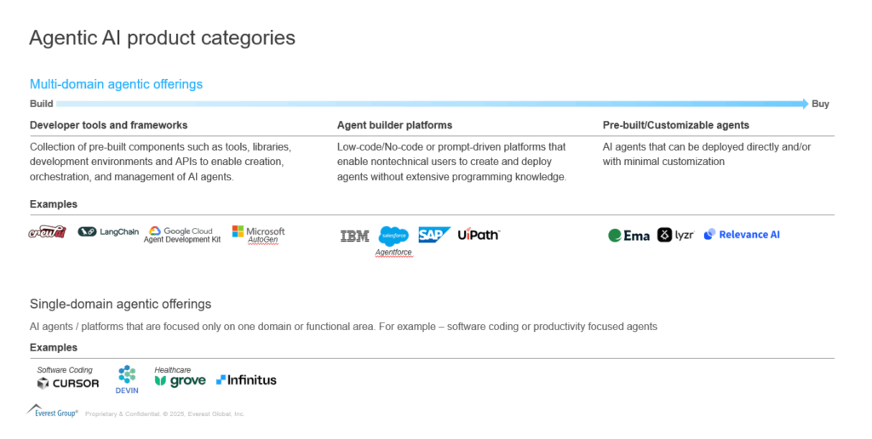Select the Devin logo
Screen dimensions: 872x439
127,379
